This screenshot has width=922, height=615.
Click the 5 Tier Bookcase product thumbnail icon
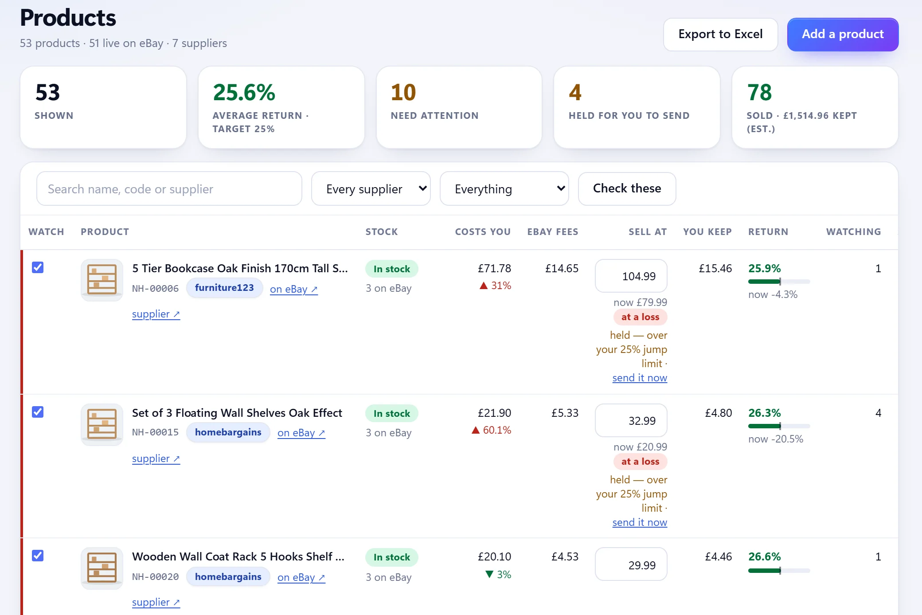(x=102, y=280)
